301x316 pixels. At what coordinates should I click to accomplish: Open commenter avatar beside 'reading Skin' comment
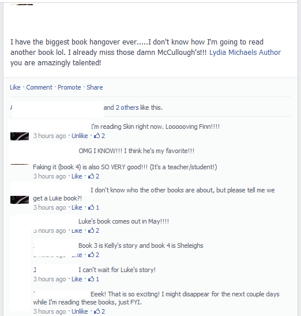(20, 136)
